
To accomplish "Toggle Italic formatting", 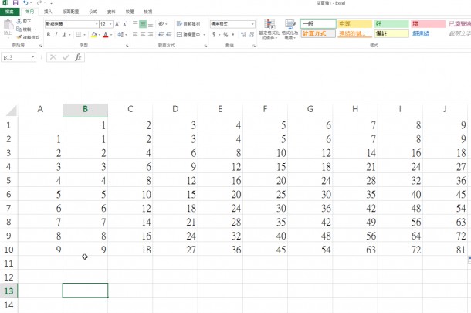I will point(56,35).
